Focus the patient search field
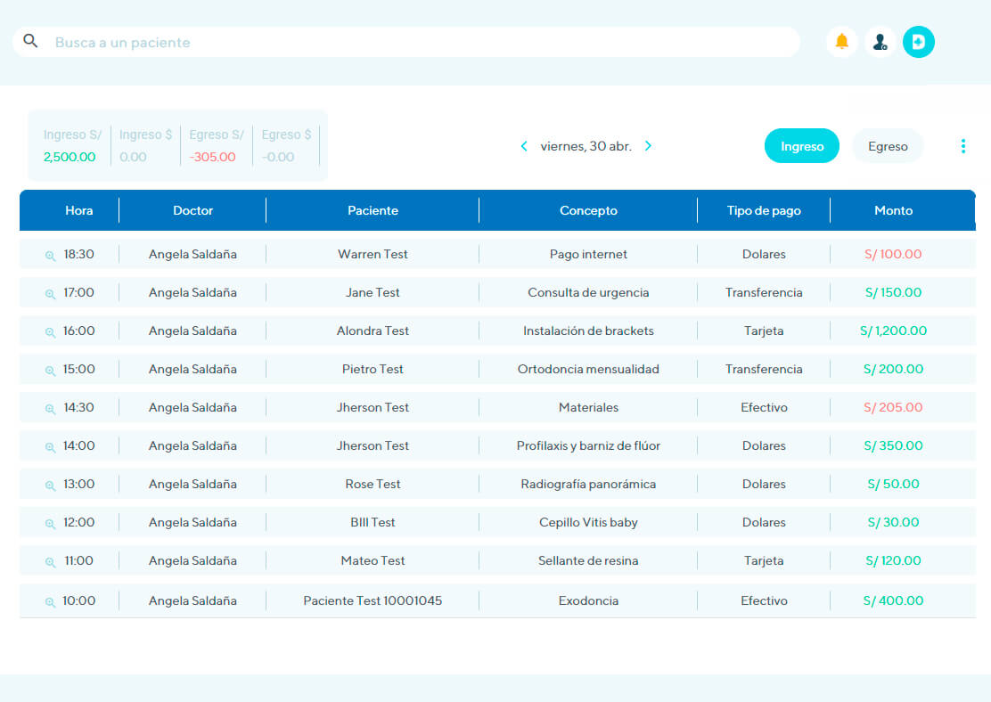Image resolution: width=991 pixels, height=702 pixels. [406, 42]
